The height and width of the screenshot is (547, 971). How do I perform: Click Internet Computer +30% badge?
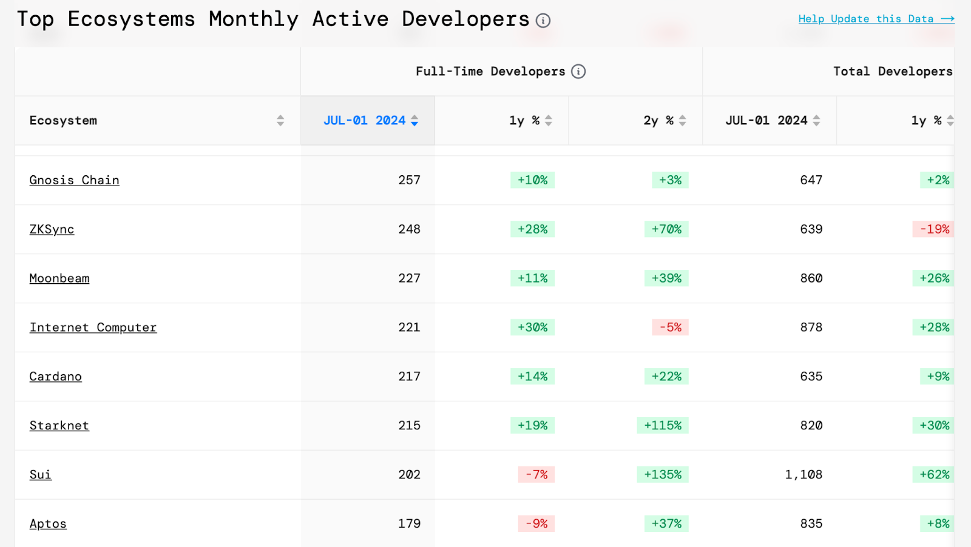click(x=532, y=327)
